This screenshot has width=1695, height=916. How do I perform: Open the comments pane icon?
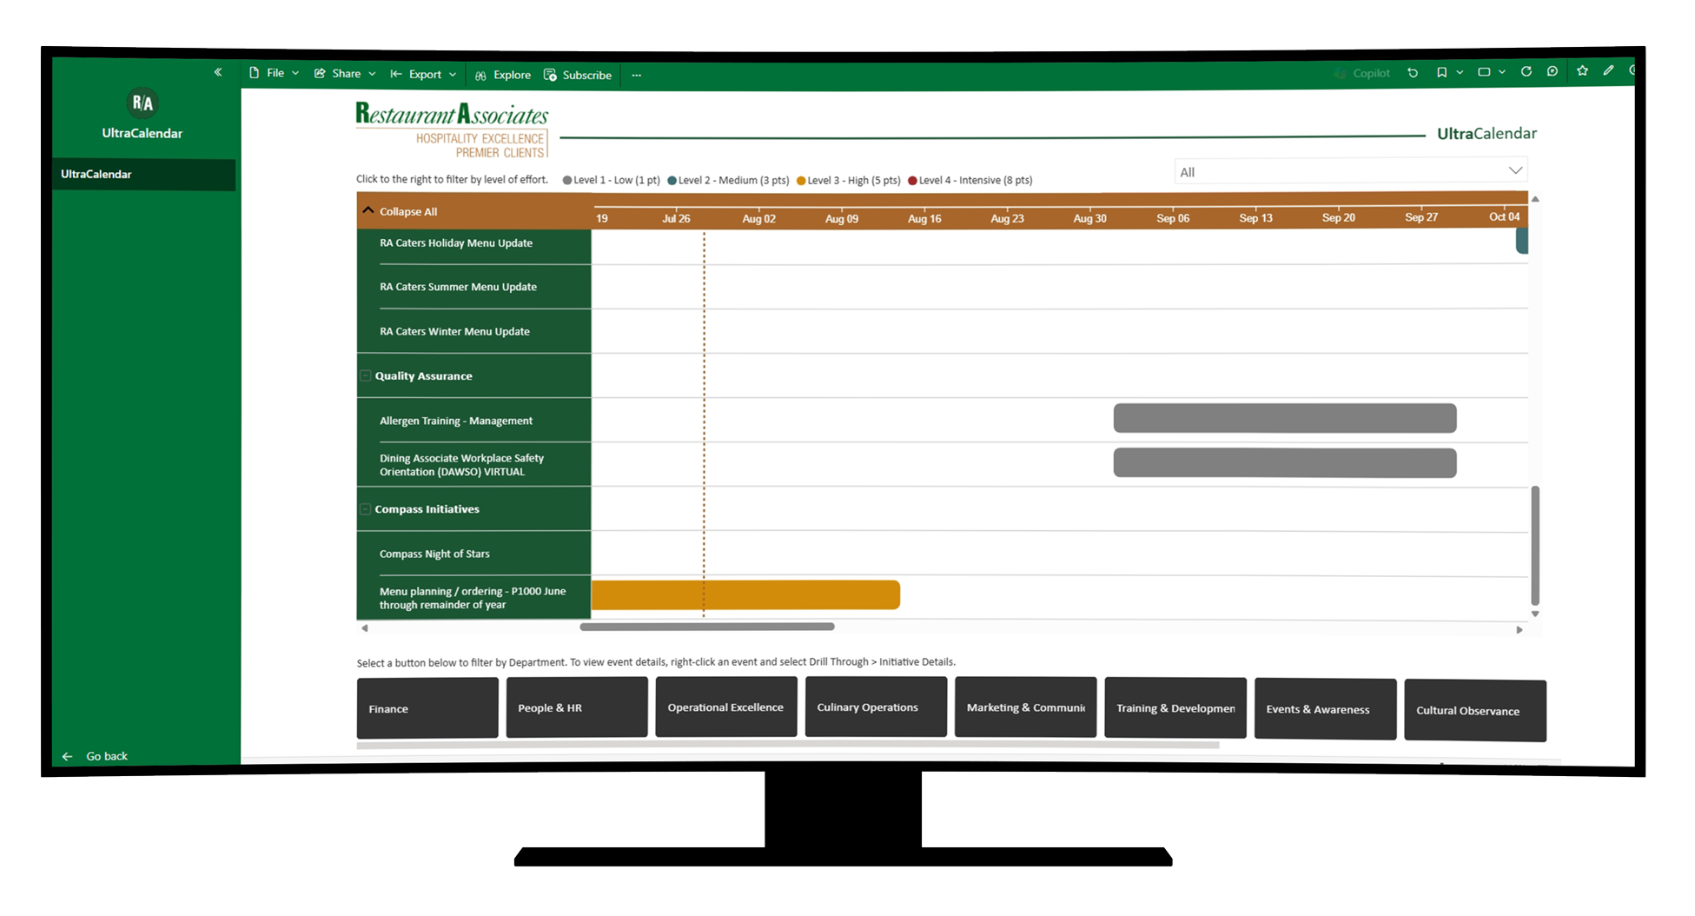1553,71
